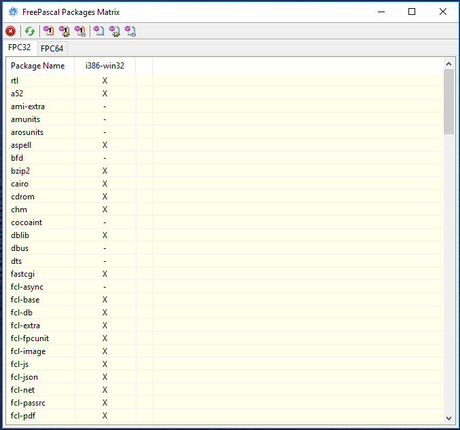The height and width of the screenshot is (430, 460).
Task: Select the fcl-base package name
Action: tap(25, 300)
